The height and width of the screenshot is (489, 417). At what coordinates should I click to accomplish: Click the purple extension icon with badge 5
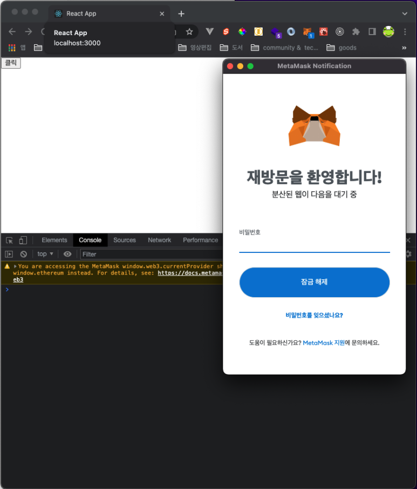(x=275, y=32)
